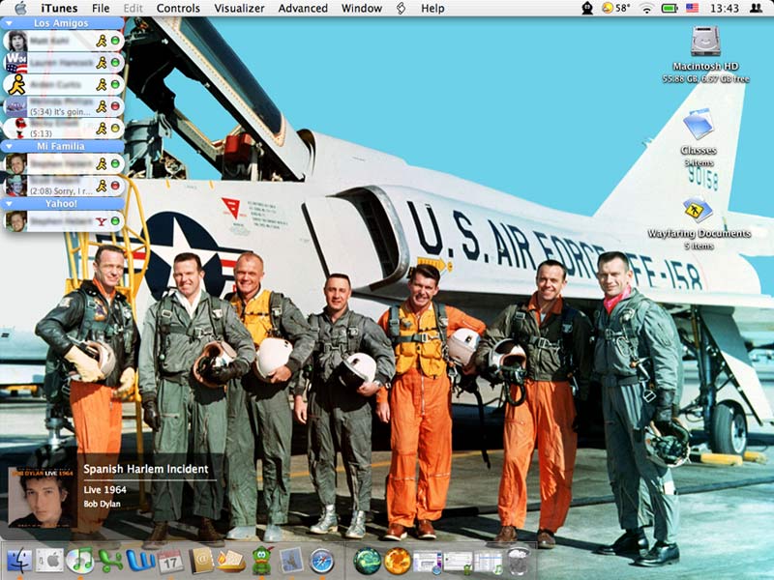Open the Controls menu
774x580 pixels.
point(178,8)
